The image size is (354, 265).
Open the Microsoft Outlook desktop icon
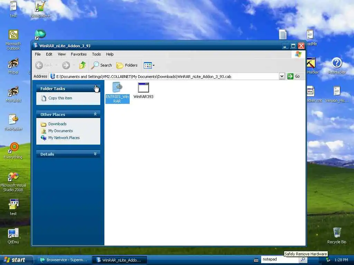tap(13, 40)
